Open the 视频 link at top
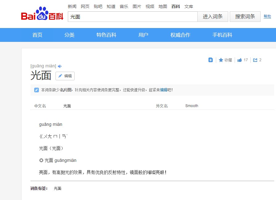Screen dimensions: 276x200 click(x=150, y=6)
